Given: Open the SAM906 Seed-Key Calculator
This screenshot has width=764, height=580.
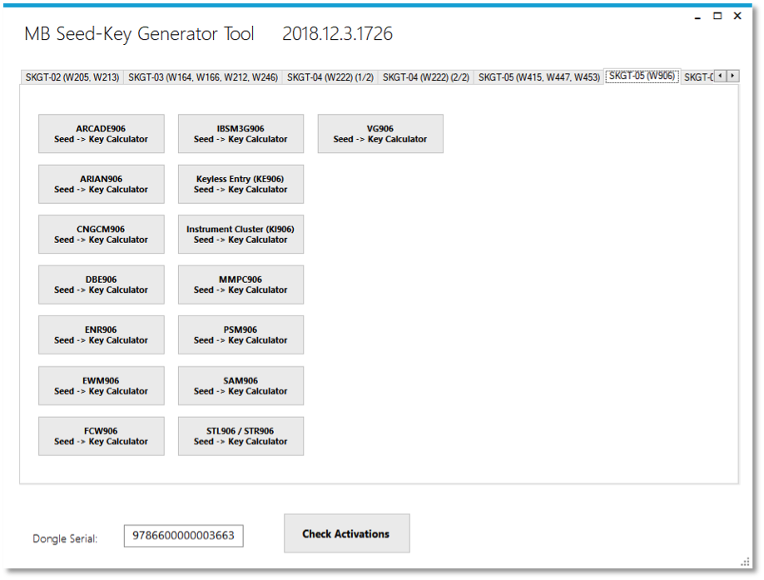Looking at the screenshot, I should pyautogui.click(x=241, y=385).
